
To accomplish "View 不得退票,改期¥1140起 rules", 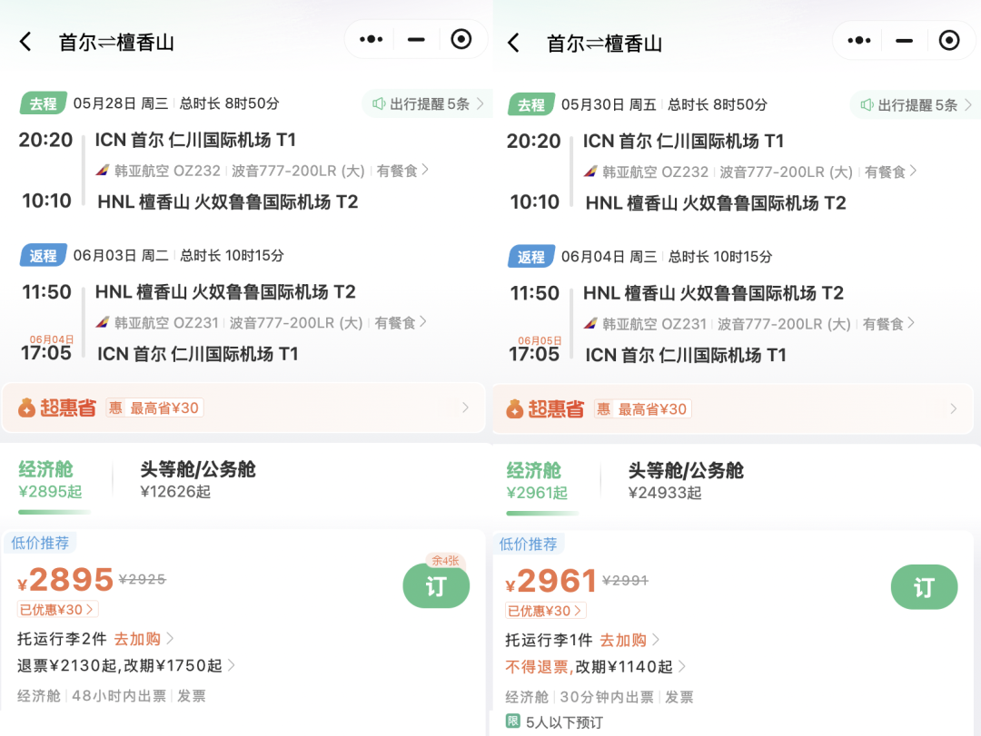I will 595,667.
